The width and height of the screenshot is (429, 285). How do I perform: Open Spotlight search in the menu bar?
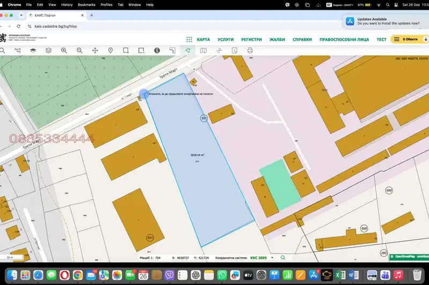tap(388, 5)
